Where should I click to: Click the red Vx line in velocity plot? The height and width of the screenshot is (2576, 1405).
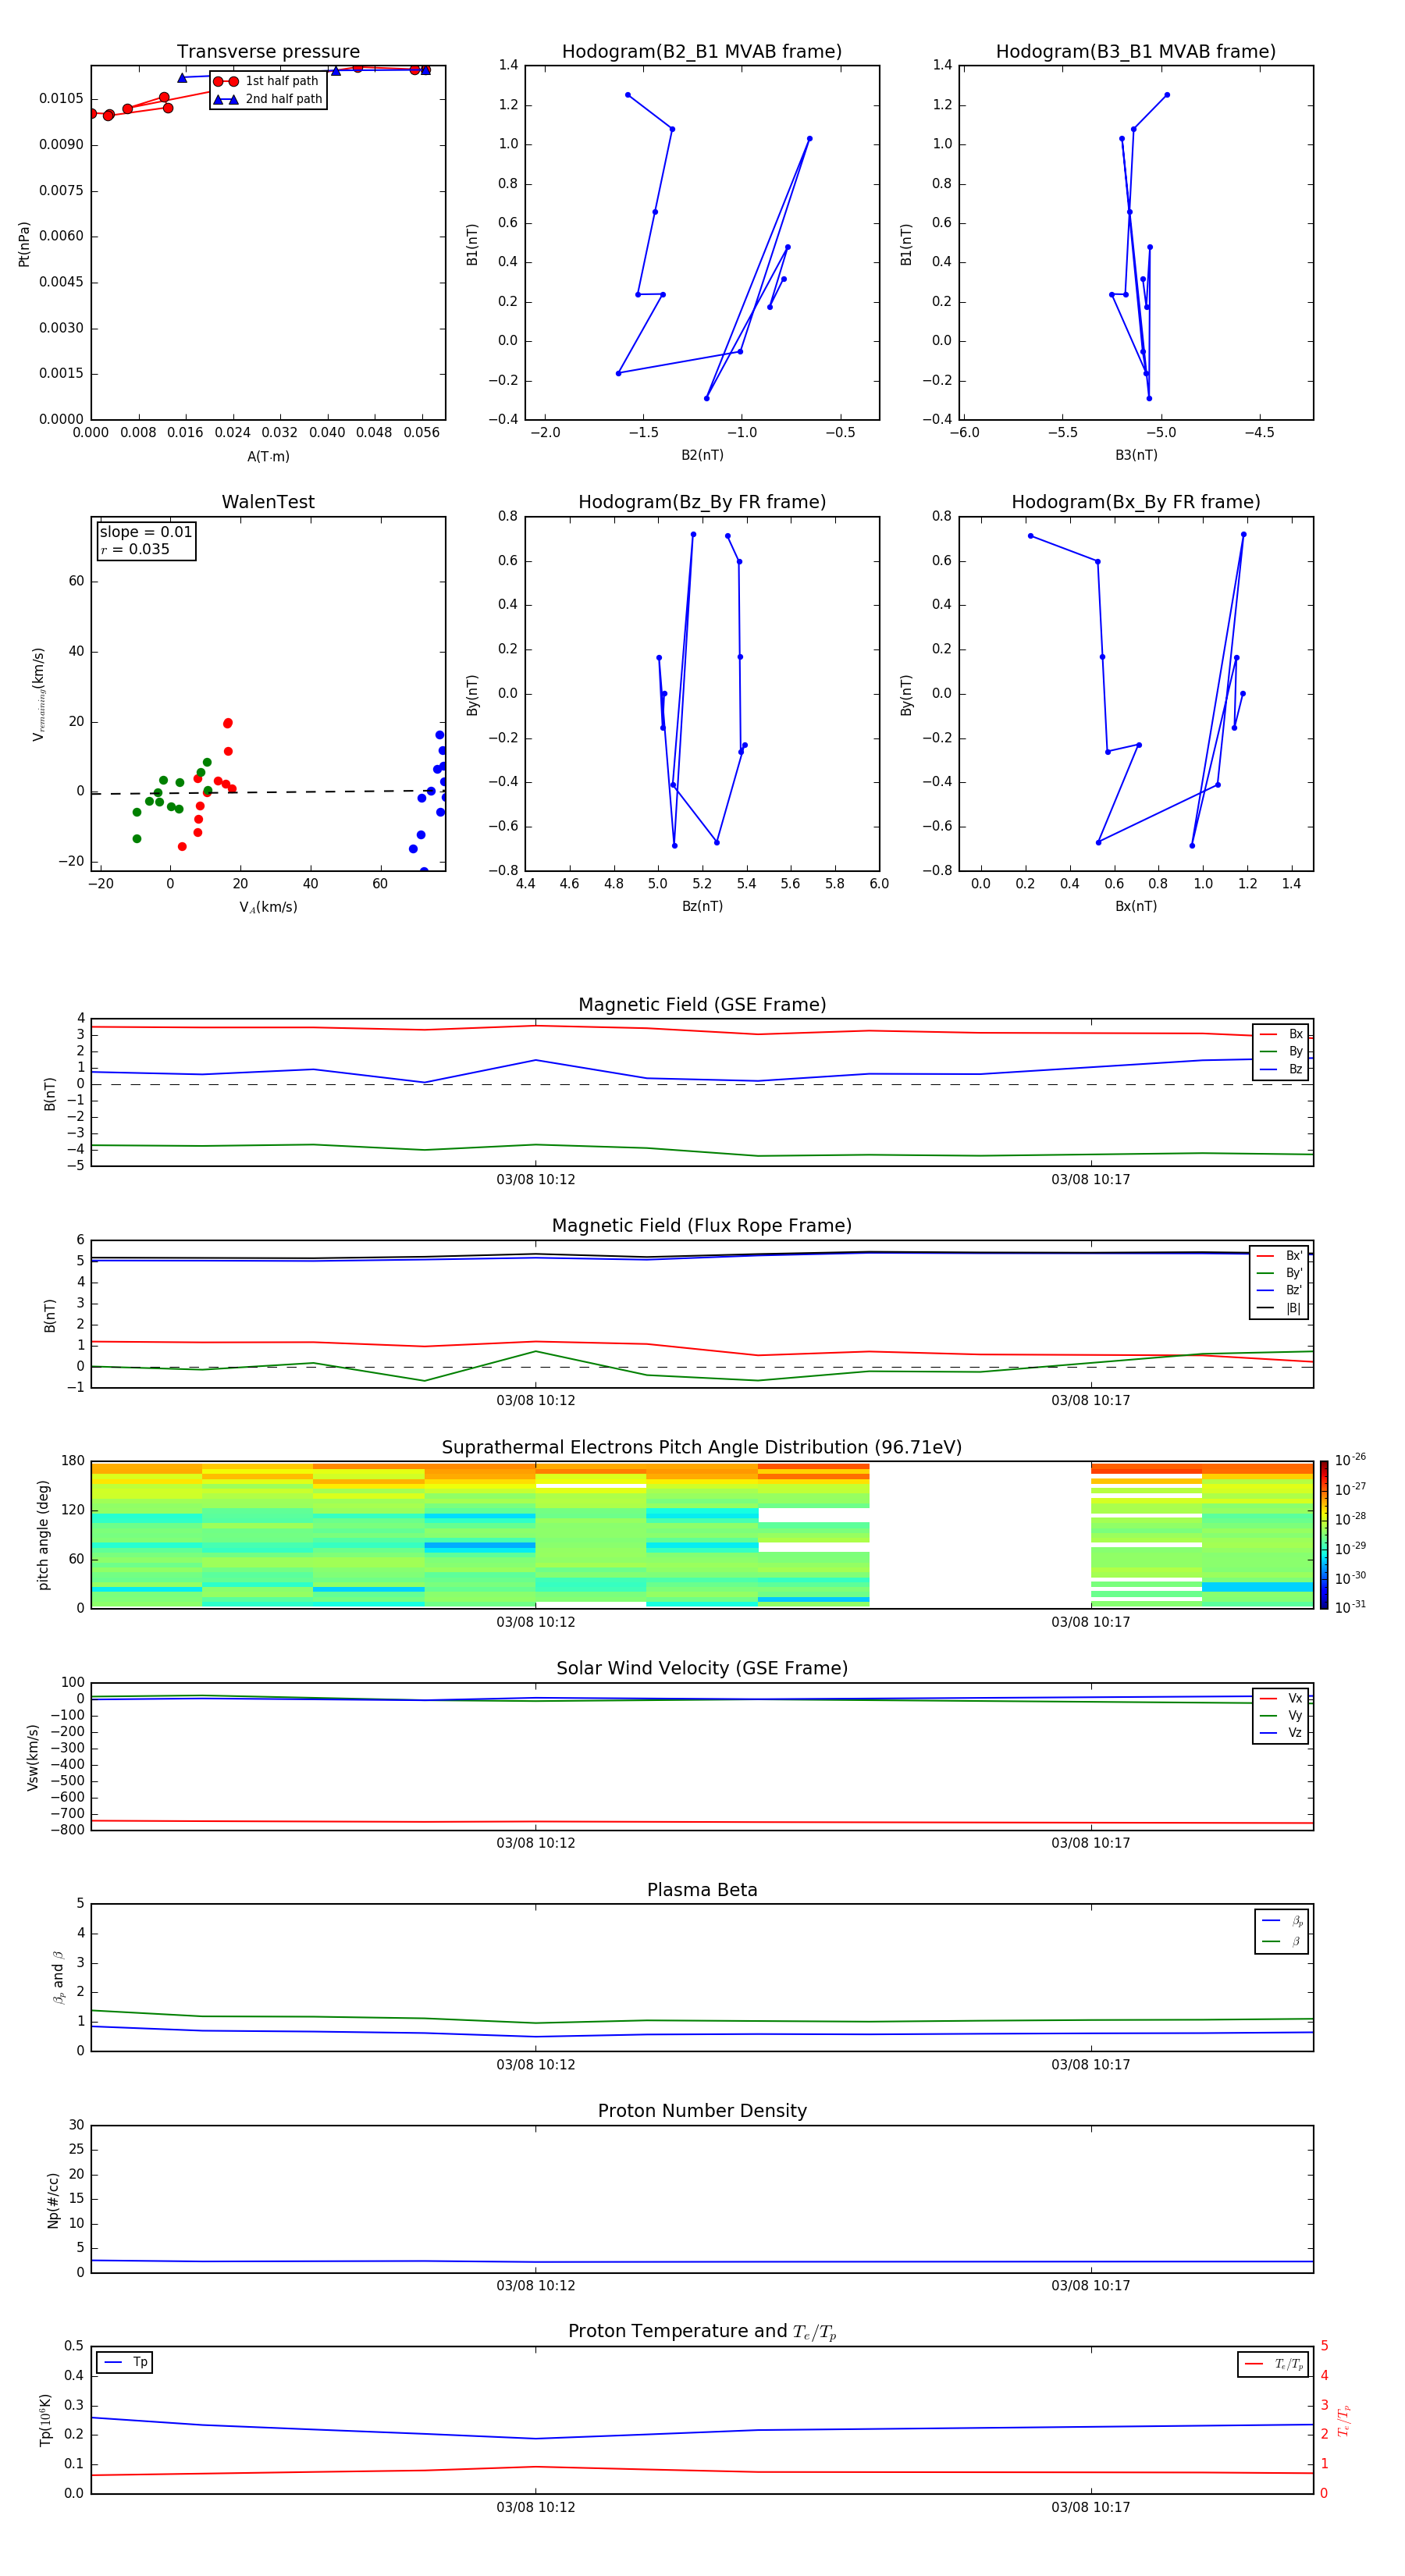pos(702,1822)
